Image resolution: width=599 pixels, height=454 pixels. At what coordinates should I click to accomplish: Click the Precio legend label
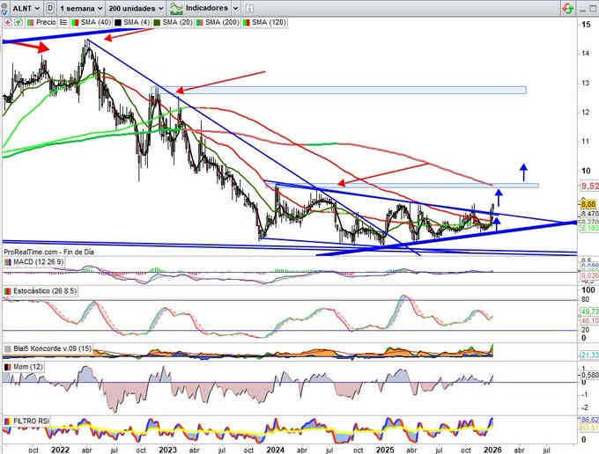[45, 20]
